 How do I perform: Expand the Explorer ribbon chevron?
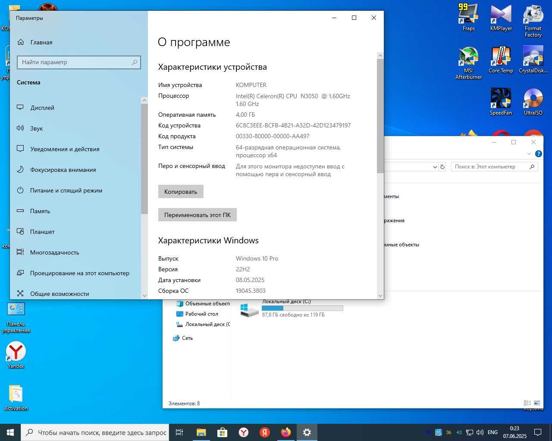pyautogui.click(x=529, y=154)
